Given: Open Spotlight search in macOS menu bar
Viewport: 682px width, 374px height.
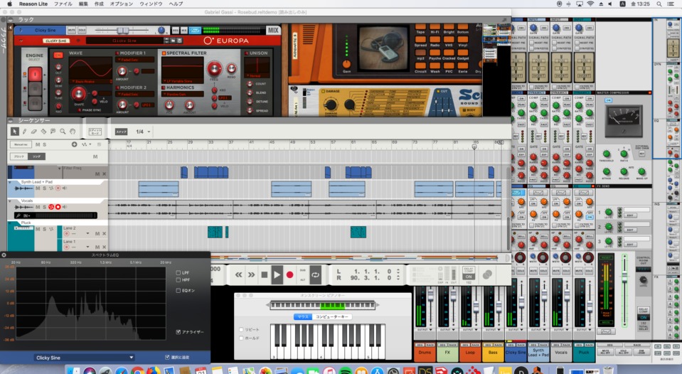Looking at the screenshot, I should 659,4.
